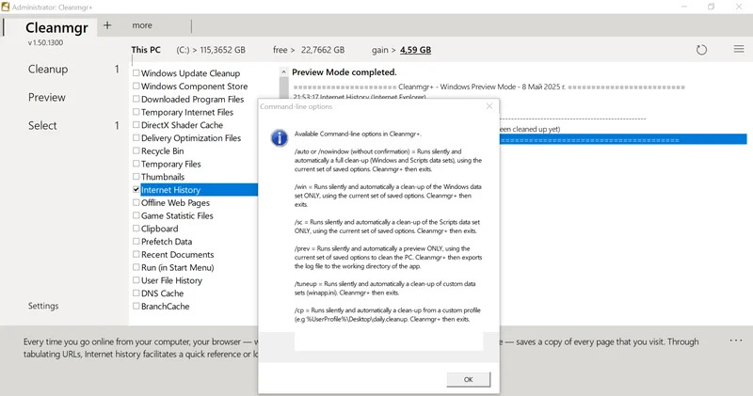Click the plus icon to add tab

(107, 25)
